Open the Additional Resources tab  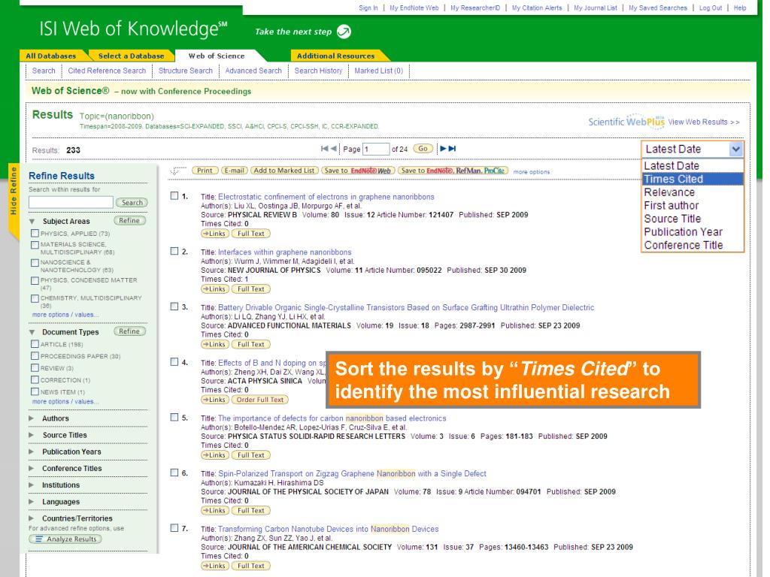[336, 56]
